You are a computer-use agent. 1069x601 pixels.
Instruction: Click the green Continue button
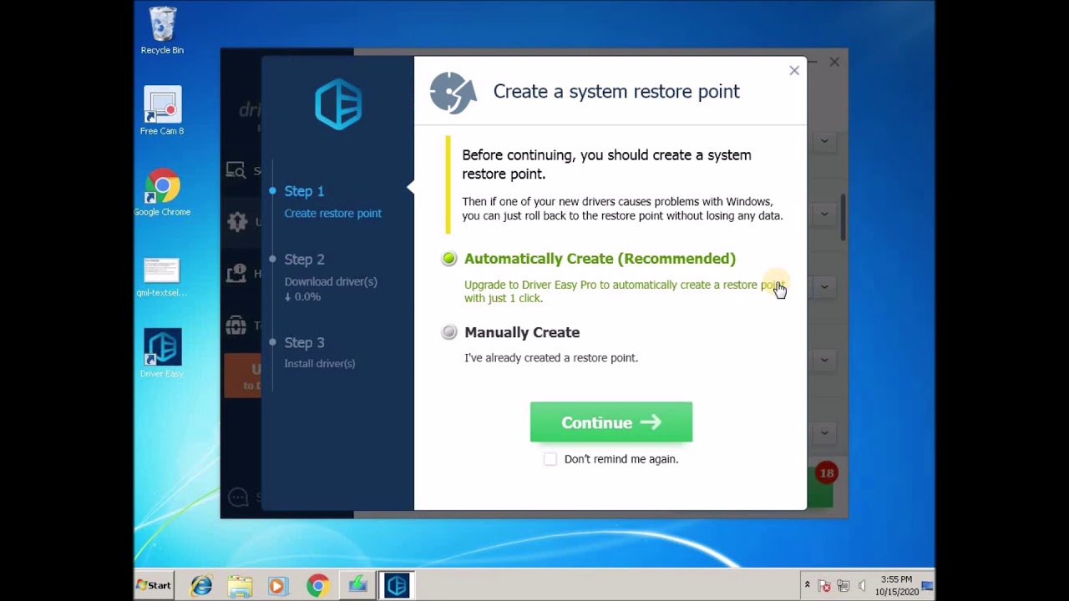[x=611, y=422]
